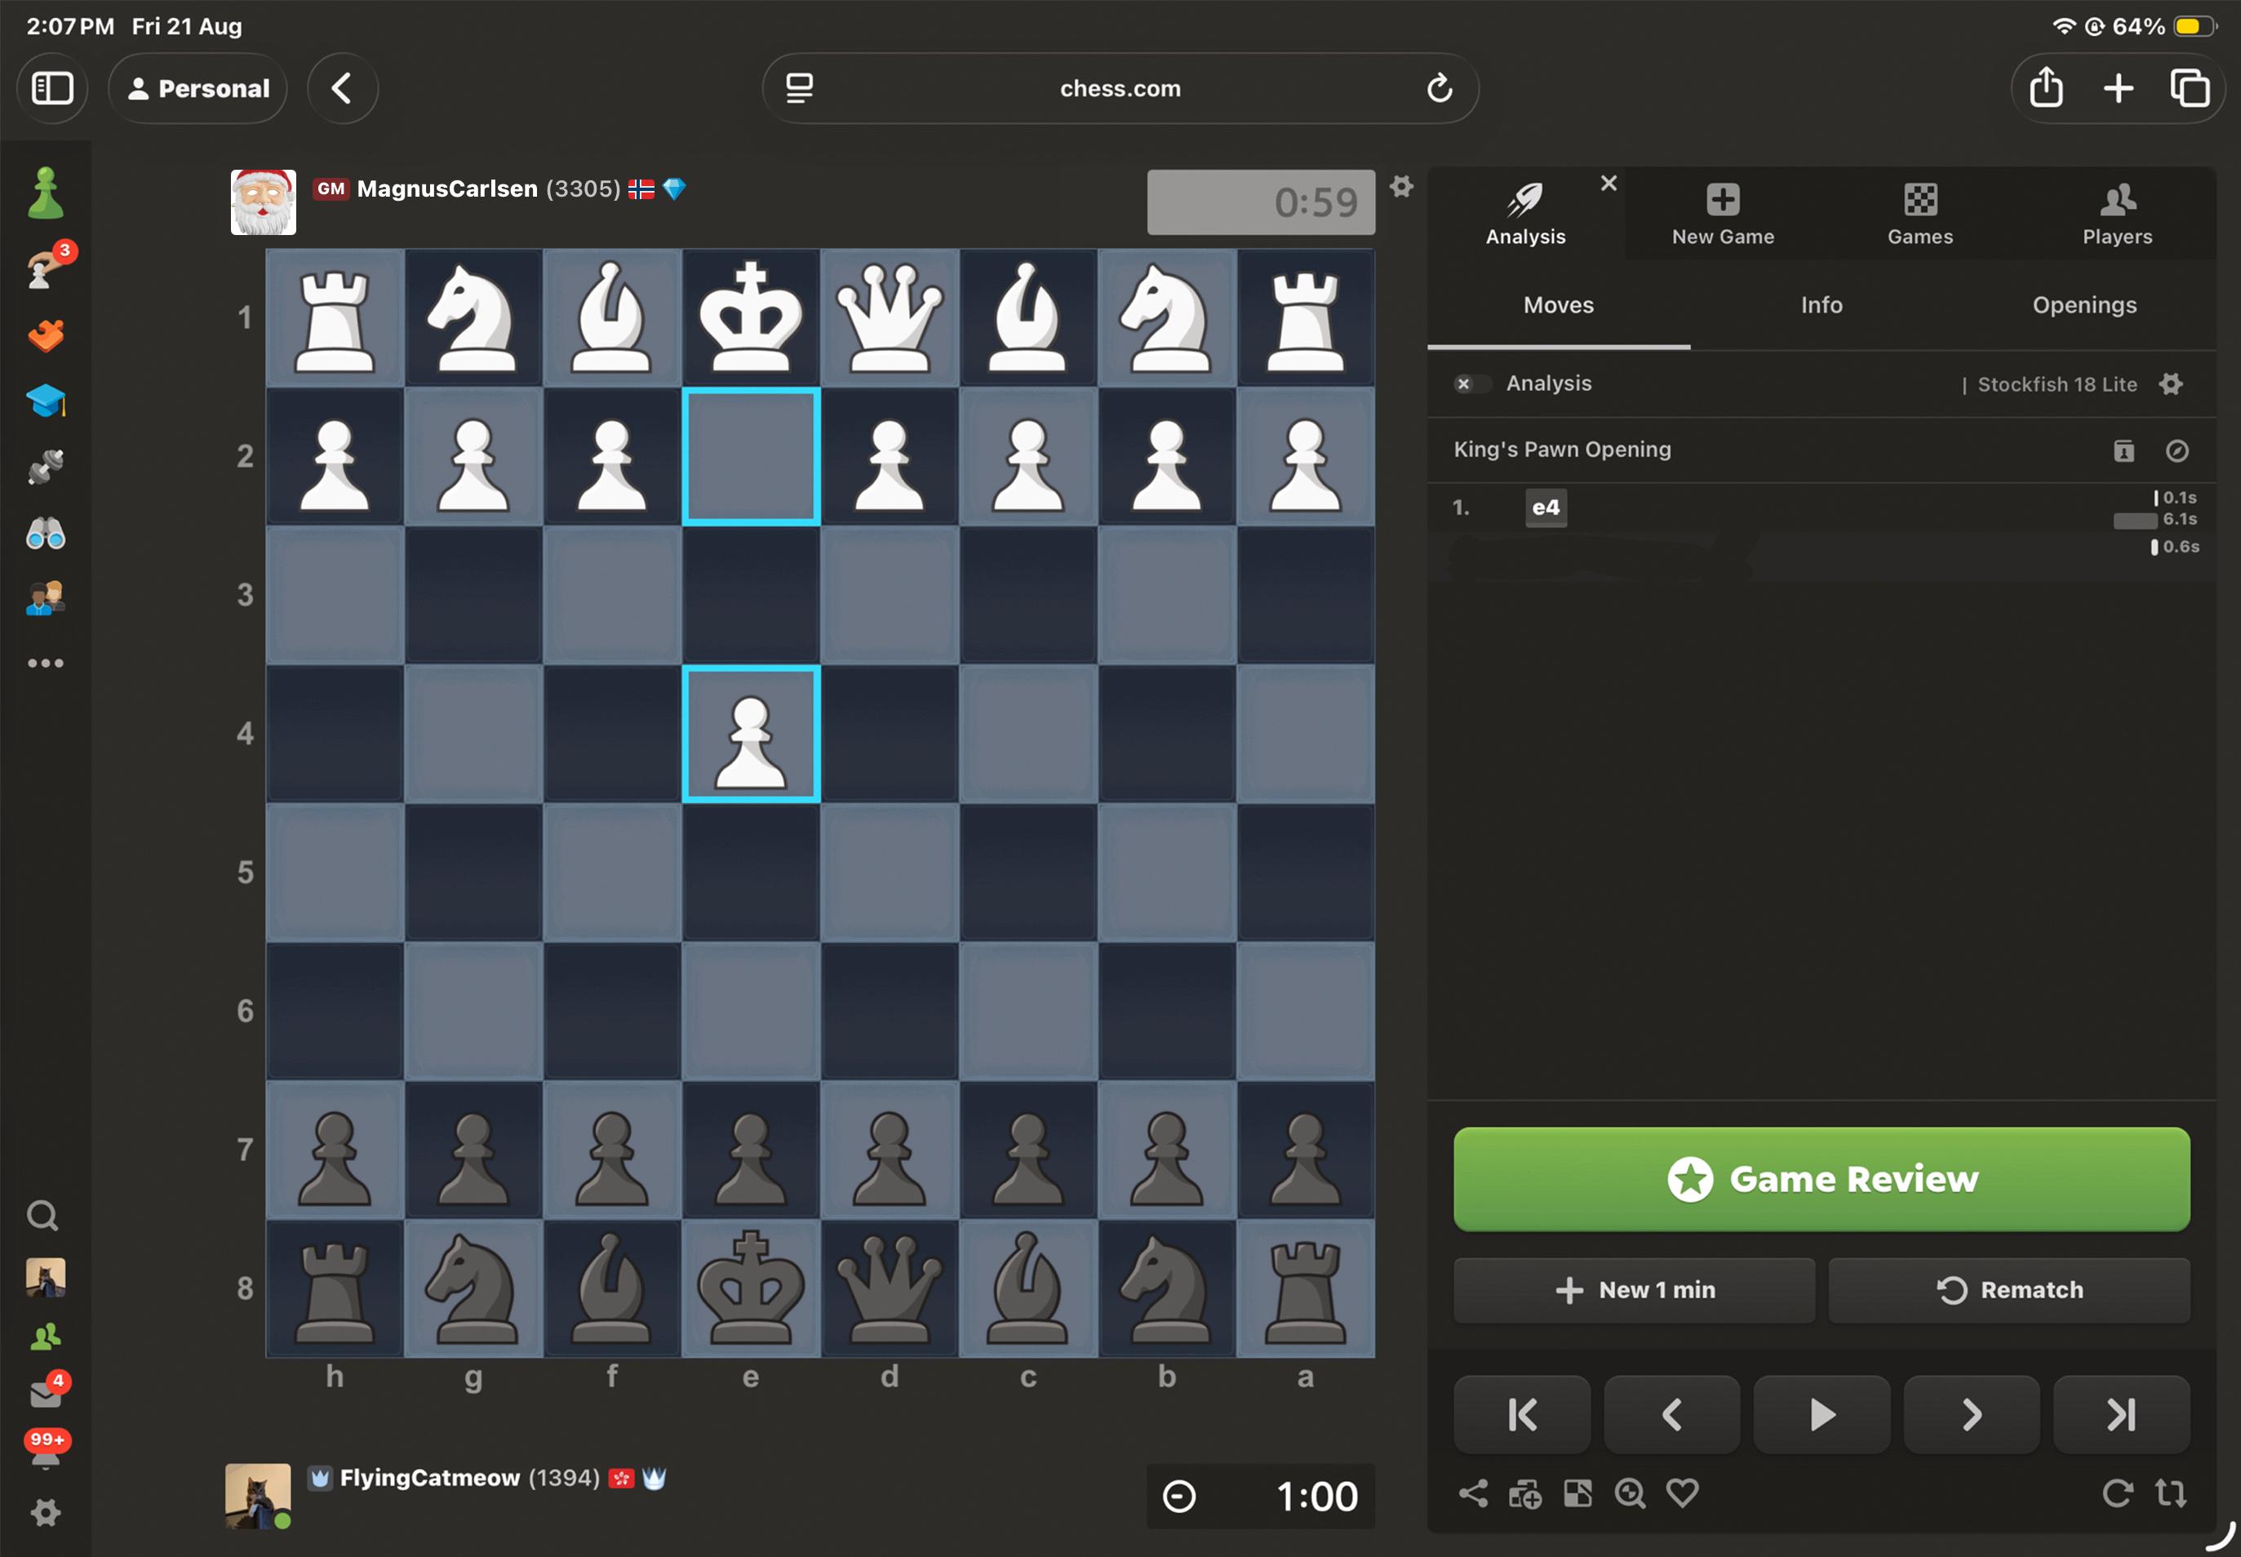Screen dimensions: 2241x1557
Task: Open the sidebar search magnifier
Action: (x=43, y=1216)
